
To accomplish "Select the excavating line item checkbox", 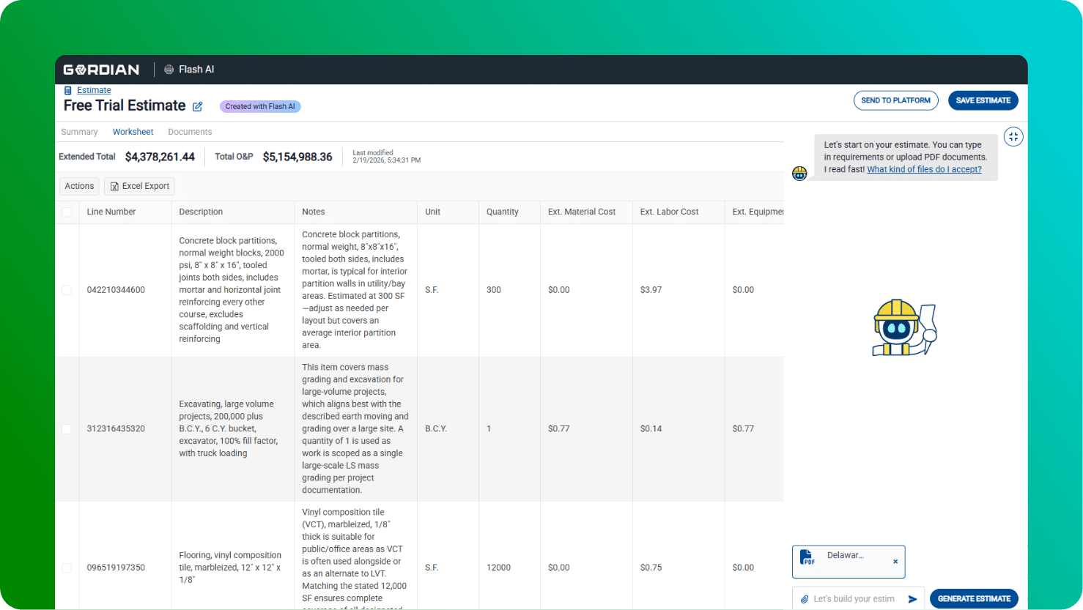I will (x=67, y=428).
